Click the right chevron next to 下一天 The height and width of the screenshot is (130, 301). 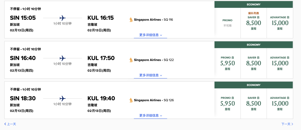tap(292, 124)
